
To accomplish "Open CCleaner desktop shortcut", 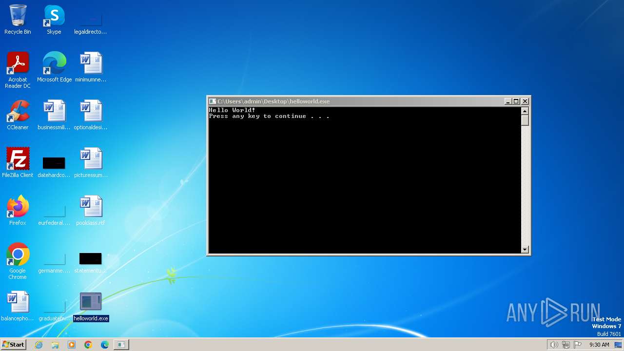I will pyautogui.click(x=18, y=115).
